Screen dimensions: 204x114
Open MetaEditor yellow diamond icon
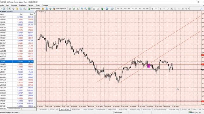pos(43,9)
